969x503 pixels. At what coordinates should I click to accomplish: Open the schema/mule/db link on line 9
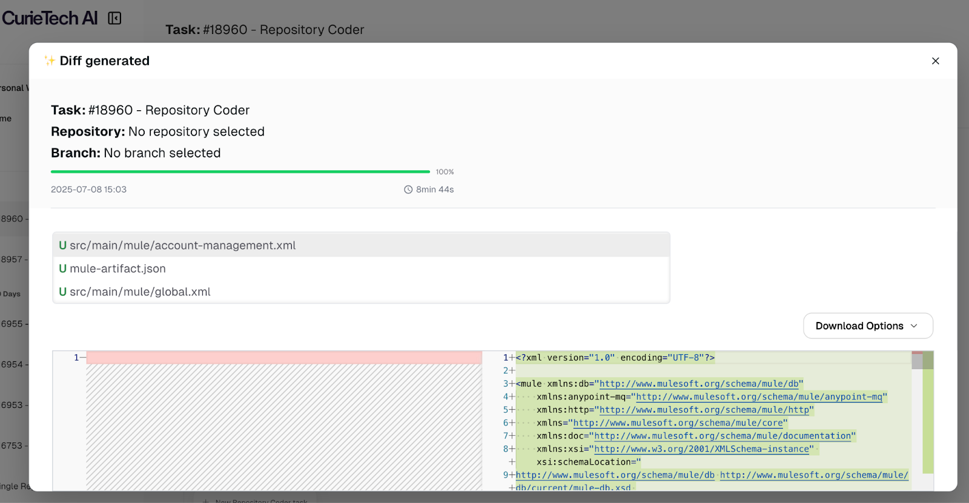615,475
